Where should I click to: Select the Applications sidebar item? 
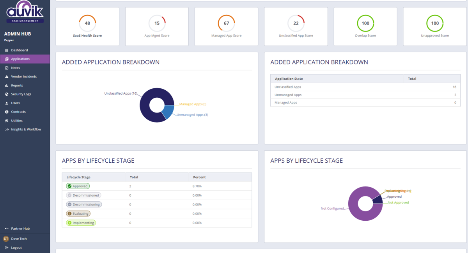[x=20, y=59]
